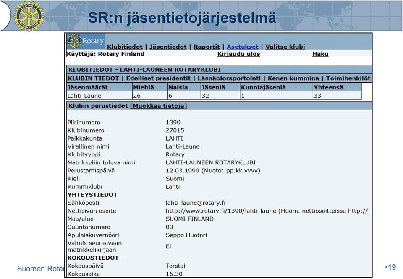Click the Virallinen nimi value Lahti-Laune
Image resolution: width=403 pixels, height=279 pixels.
coord(183,146)
